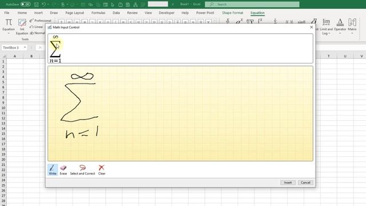The width and height of the screenshot is (366, 206).
Task: Select row 1 header
Action: click(3, 61)
